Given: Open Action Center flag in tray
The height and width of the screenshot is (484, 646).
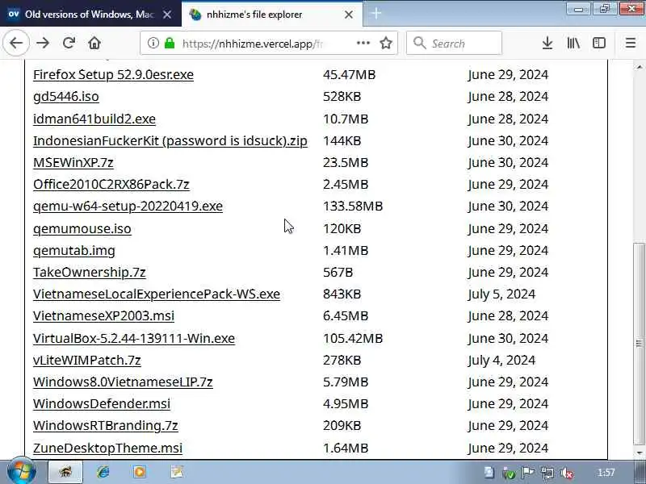Looking at the screenshot, I should coord(528,473).
